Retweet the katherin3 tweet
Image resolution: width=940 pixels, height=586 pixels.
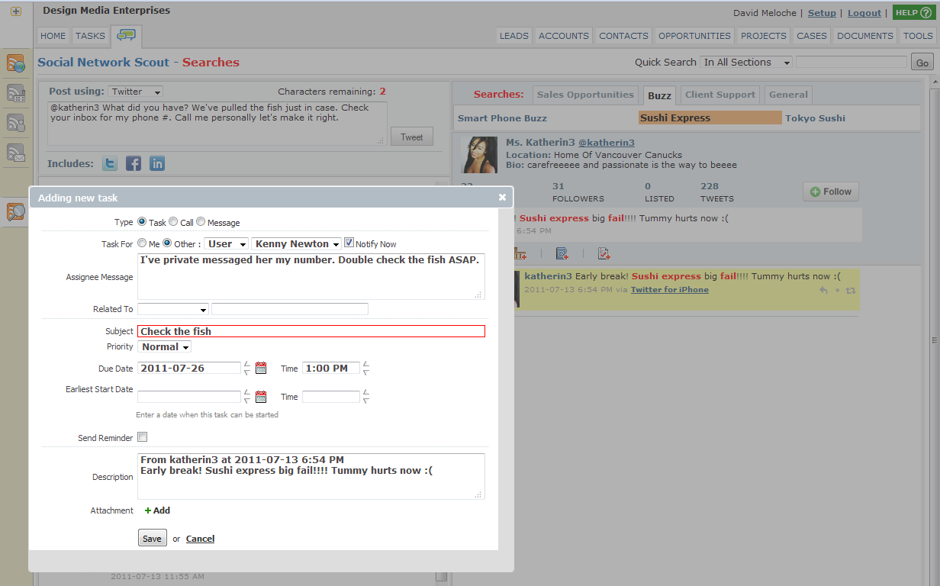point(851,291)
